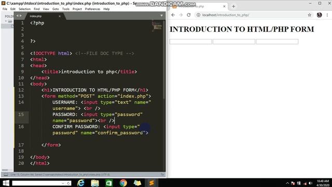Place cursor on the form method line
This screenshot has width=332, height=187.
(96, 96)
